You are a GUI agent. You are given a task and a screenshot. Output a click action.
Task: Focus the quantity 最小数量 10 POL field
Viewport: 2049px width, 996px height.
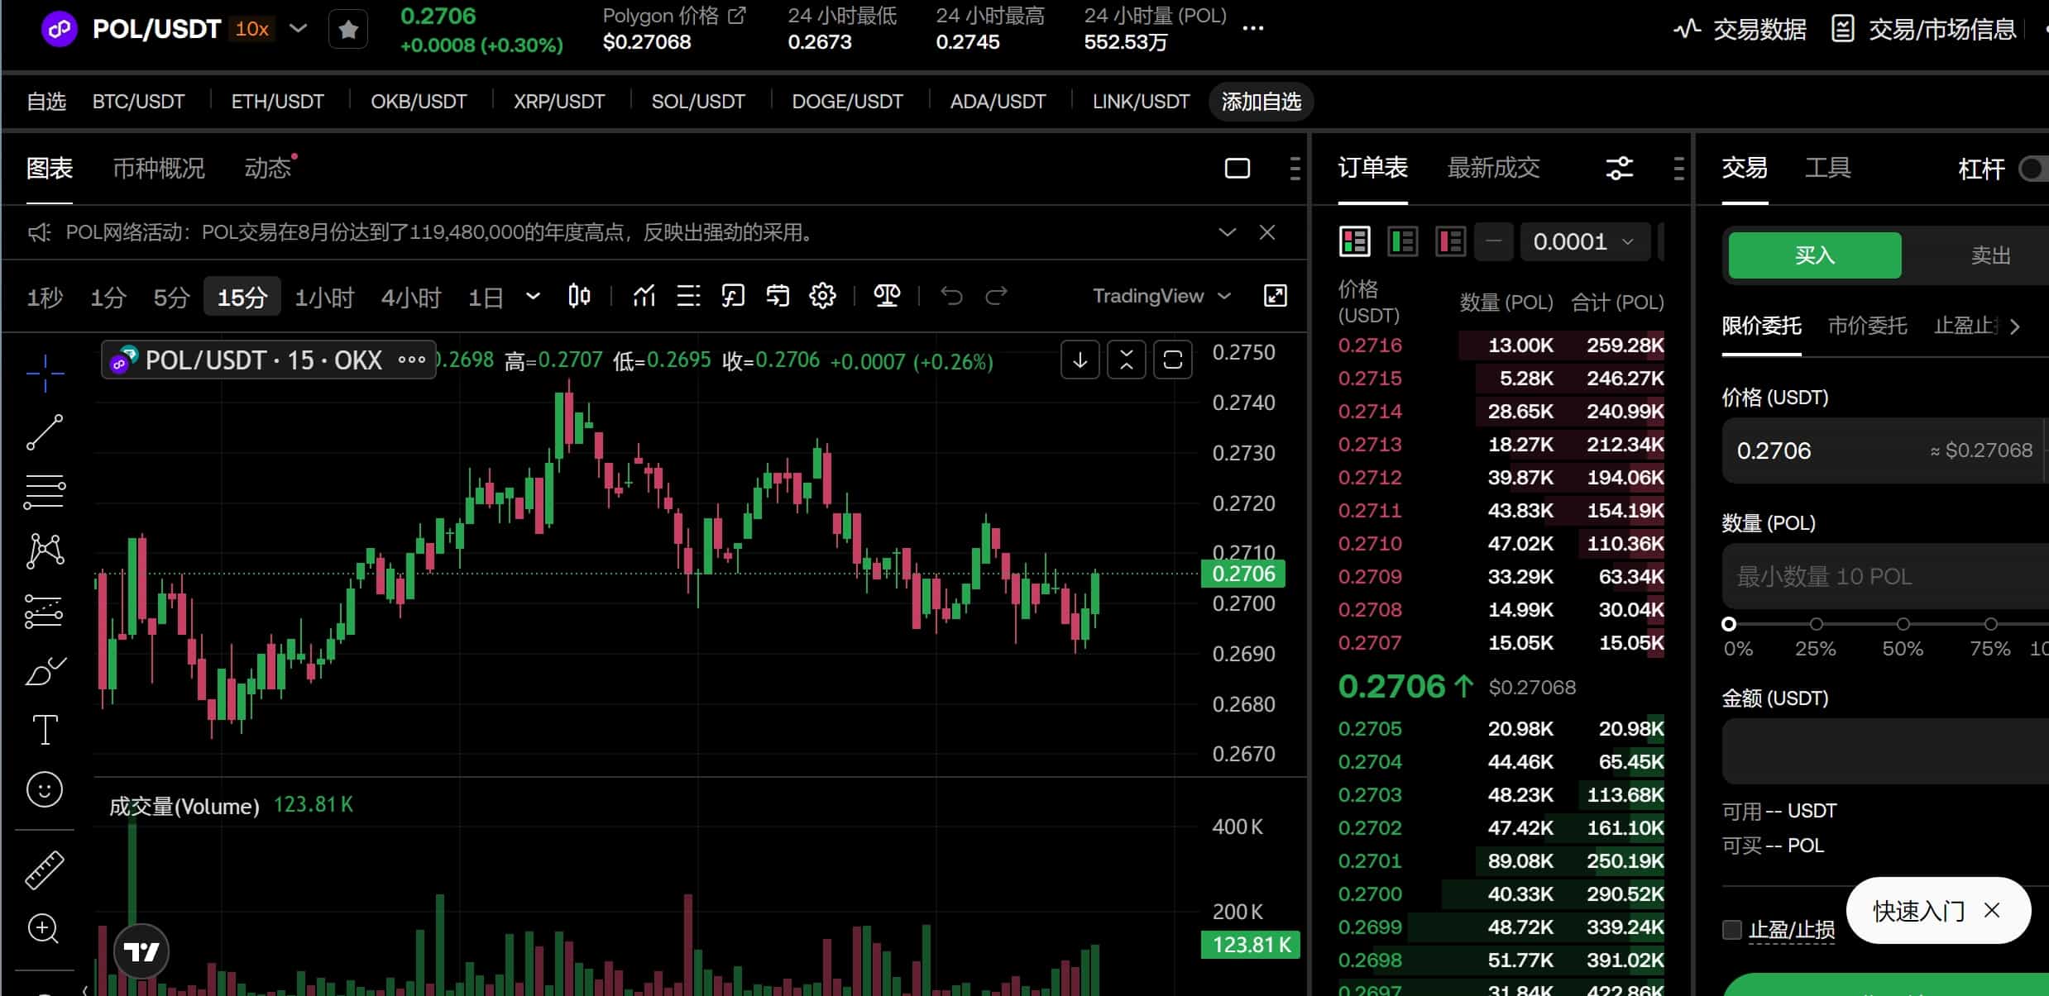(1885, 576)
